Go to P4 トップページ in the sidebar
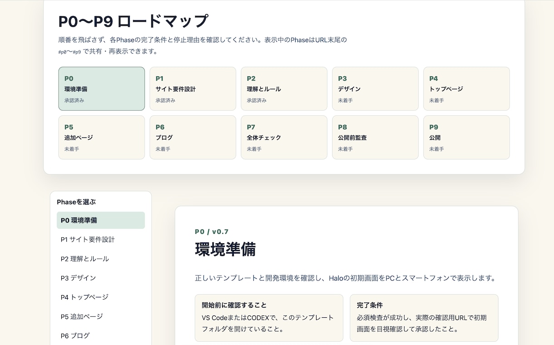The image size is (554, 345). click(101, 297)
